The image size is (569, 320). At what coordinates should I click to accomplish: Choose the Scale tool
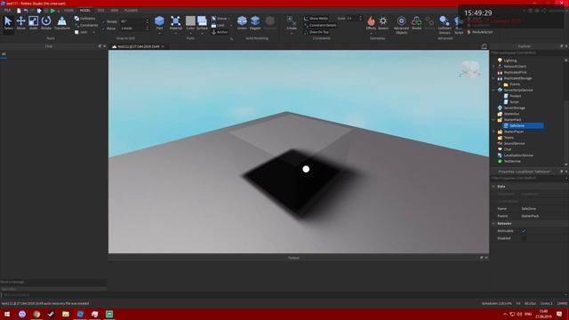click(34, 23)
